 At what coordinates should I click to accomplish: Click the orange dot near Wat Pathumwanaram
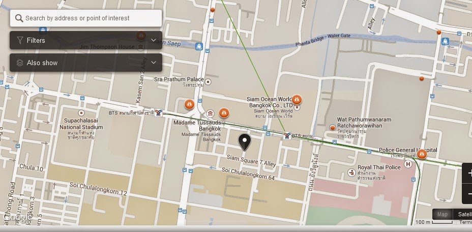coord(333,128)
